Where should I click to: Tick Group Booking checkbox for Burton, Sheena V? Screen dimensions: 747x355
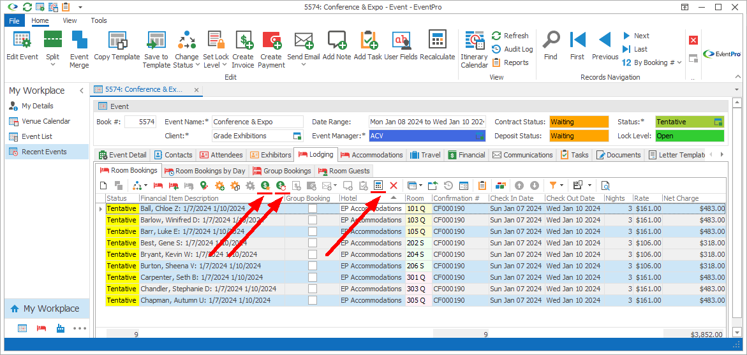click(x=313, y=266)
